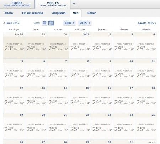The width and height of the screenshot is (160, 144).
Task: Open the Radar tab
Action: click(x=92, y=13)
